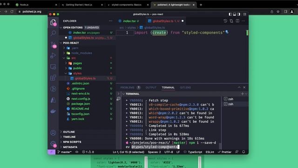
Task: Maximize the terminal panel with chevron
Action: (239, 87)
